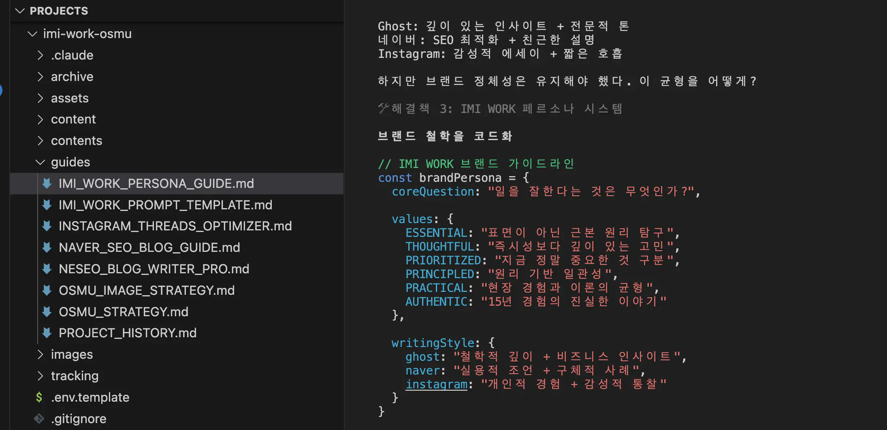Click the ESSENTIAL key

pos(437,233)
